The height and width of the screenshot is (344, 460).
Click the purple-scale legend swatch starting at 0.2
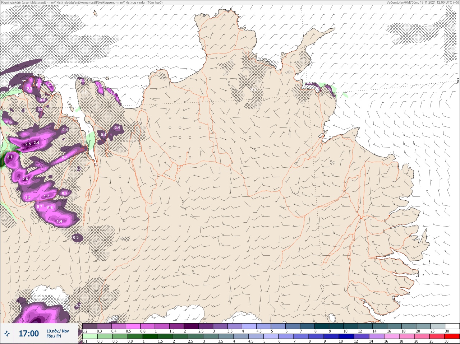click(89, 326)
